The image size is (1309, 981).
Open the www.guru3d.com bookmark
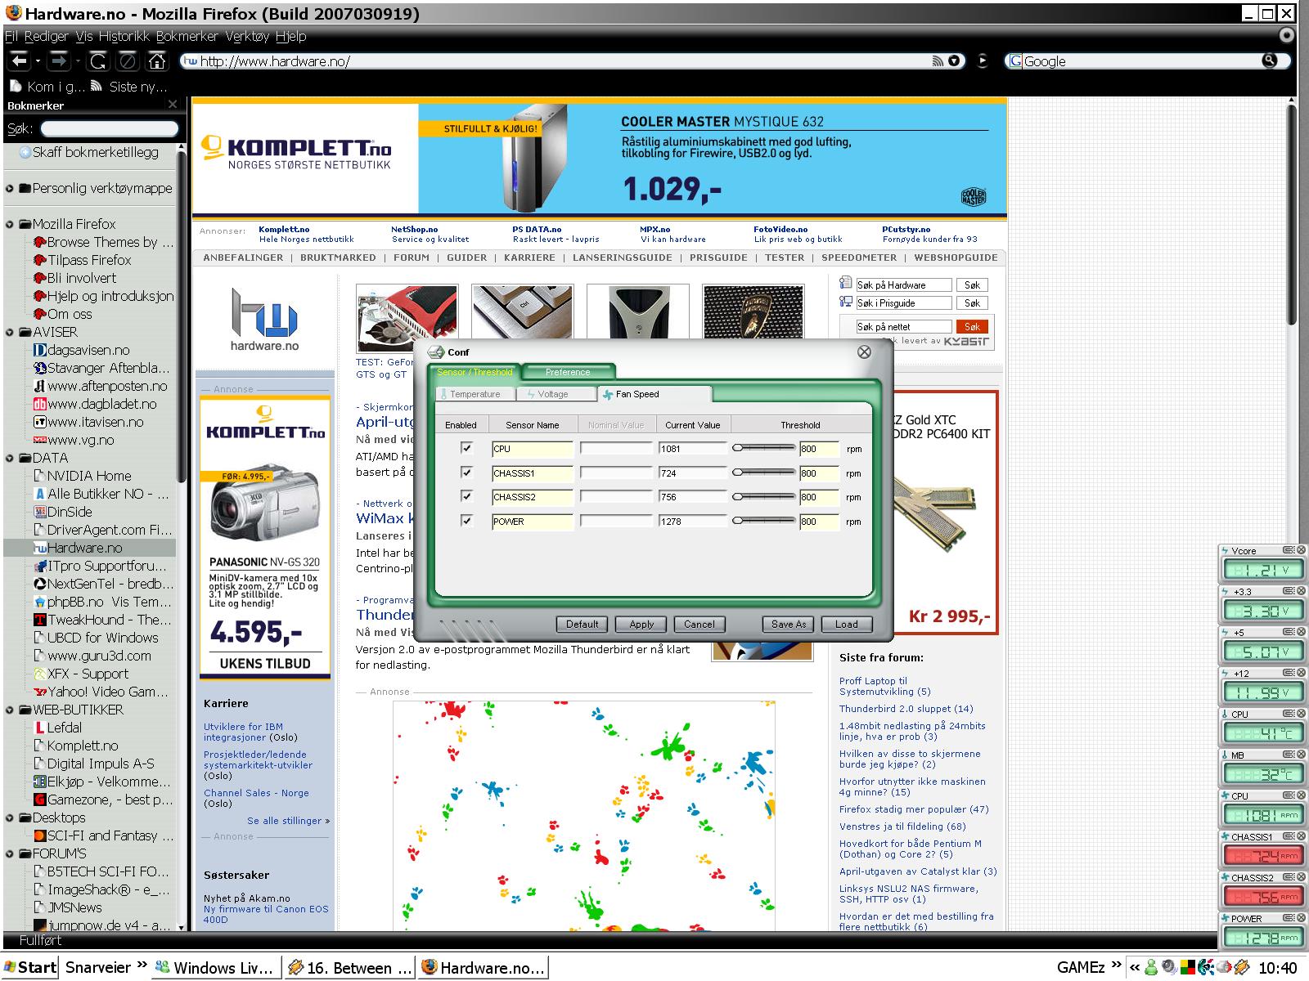tap(99, 656)
